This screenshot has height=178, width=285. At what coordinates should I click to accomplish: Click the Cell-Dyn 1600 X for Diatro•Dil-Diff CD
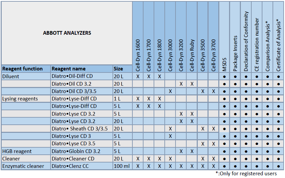tap(138, 77)
